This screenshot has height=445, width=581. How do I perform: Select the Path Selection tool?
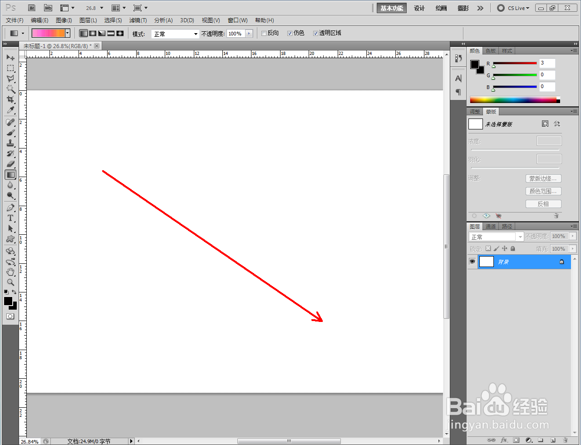pos(10,229)
